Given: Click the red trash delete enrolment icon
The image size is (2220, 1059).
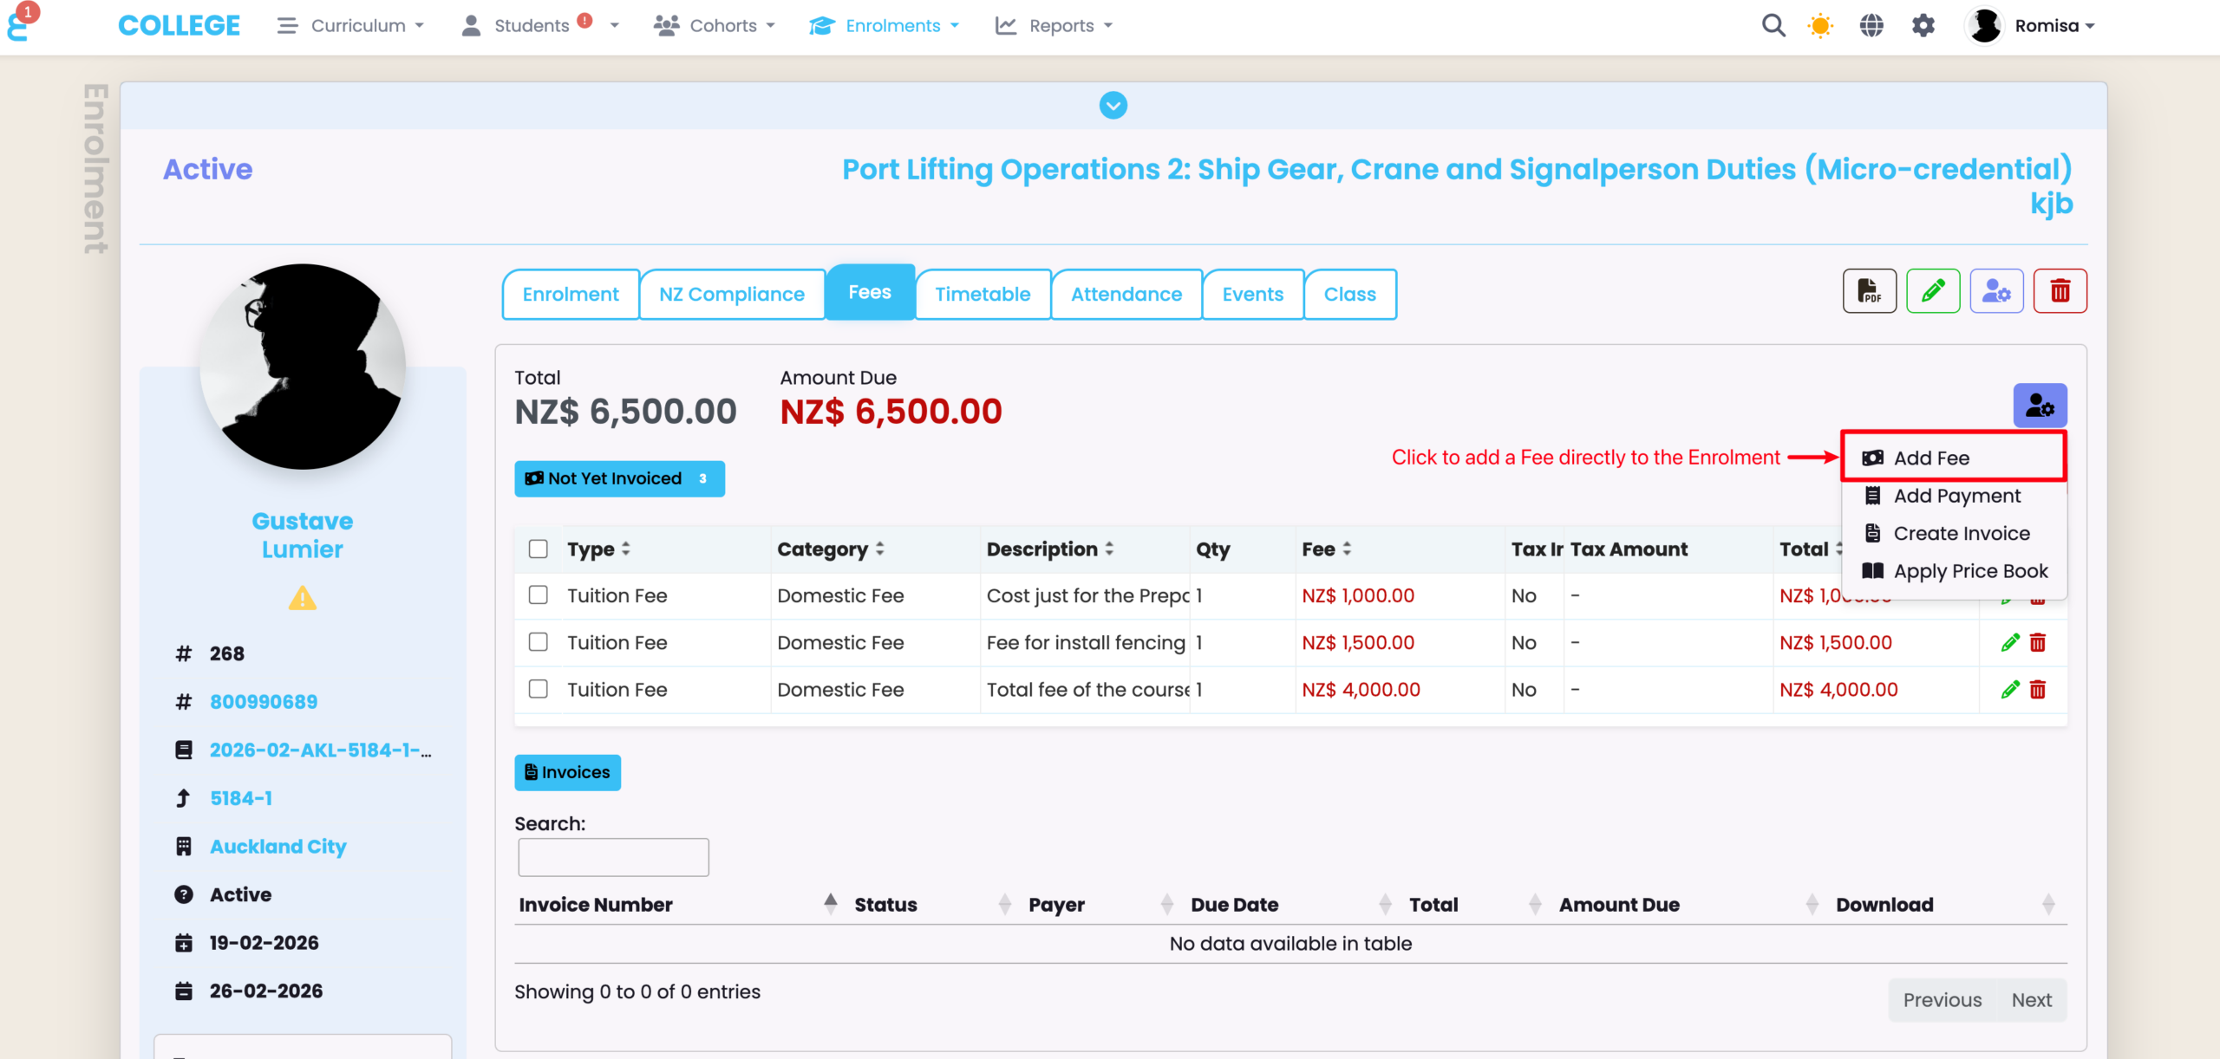Looking at the screenshot, I should pos(2060,291).
